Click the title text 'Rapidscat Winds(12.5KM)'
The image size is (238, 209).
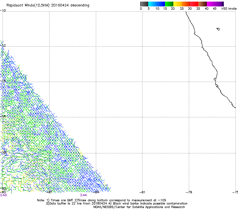point(28,5)
